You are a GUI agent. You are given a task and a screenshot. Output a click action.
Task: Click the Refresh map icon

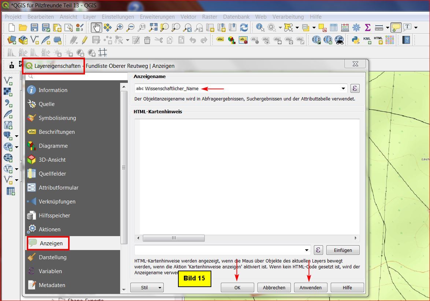click(244, 27)
